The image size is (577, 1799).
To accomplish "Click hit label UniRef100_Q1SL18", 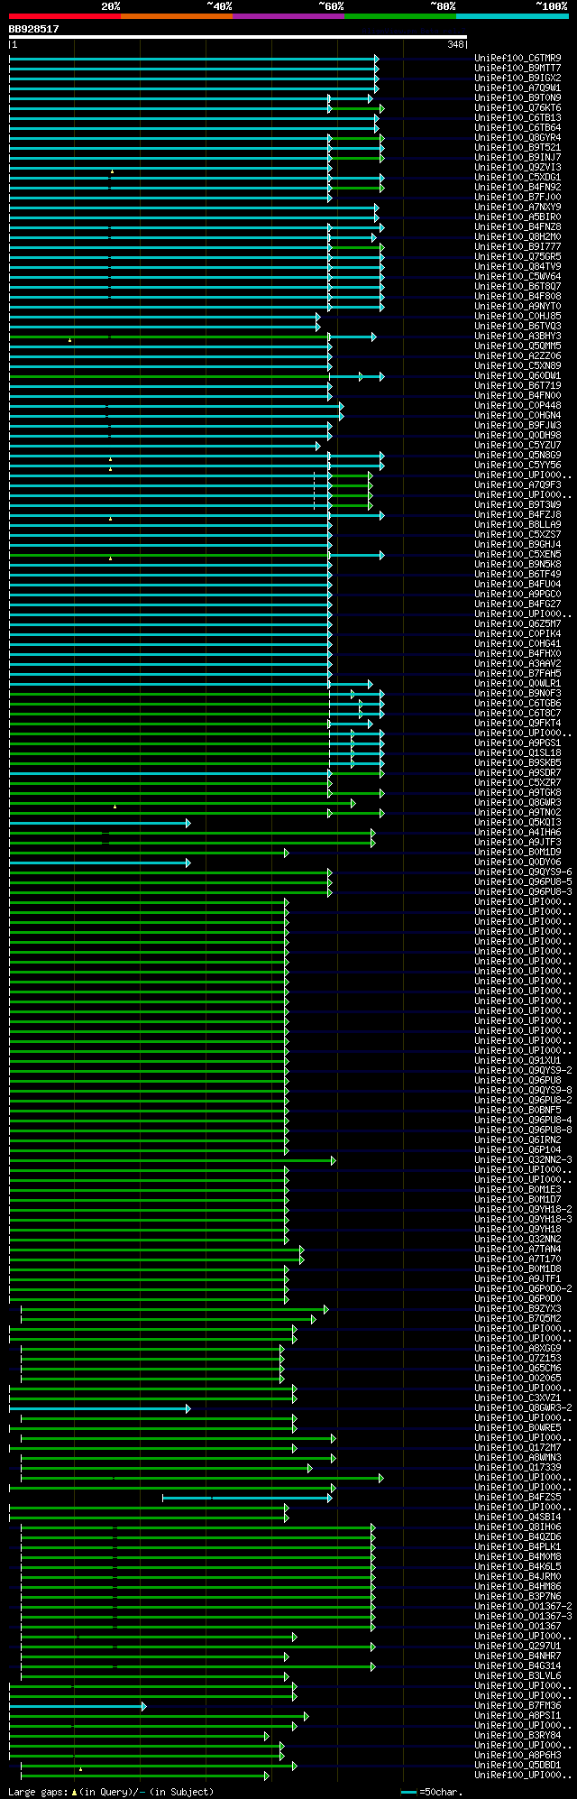I will click(518, 752).
